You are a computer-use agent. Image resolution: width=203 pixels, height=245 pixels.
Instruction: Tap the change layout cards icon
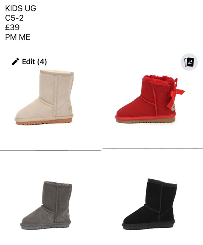[189, 62]
